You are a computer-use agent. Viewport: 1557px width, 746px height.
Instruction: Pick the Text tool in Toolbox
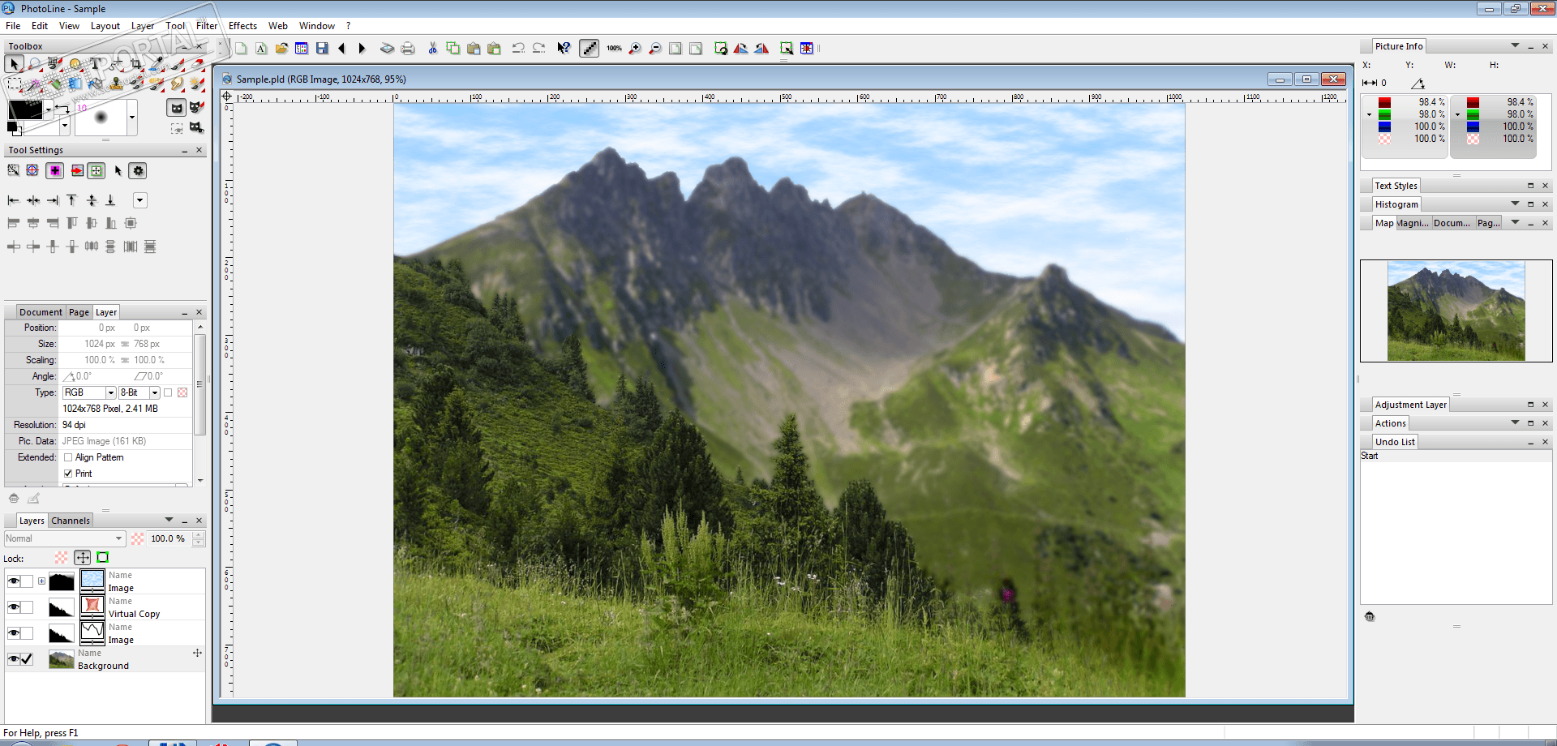click(96, 63)
